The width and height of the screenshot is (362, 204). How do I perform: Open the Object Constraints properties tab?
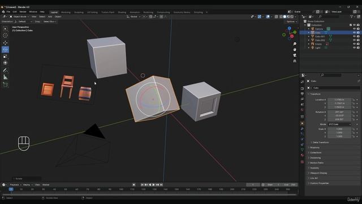click(x=302, y=145)
